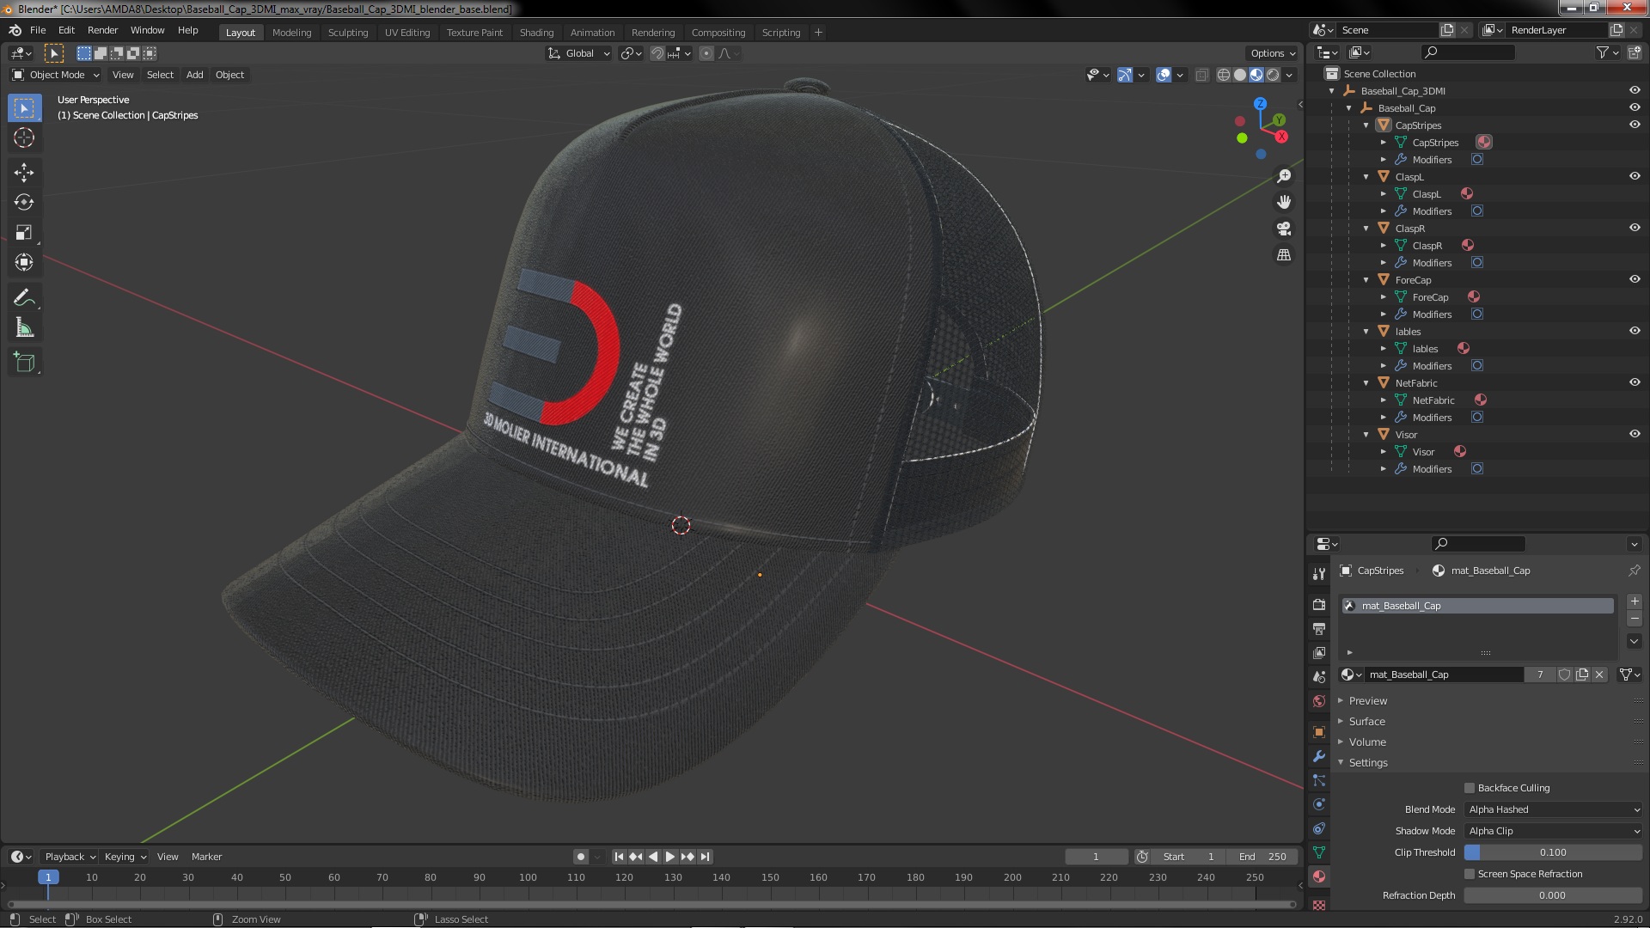Screen dimensions: 1650x928
Task: Hide the NetFabric object in outliner
Action: [1635, 382]
